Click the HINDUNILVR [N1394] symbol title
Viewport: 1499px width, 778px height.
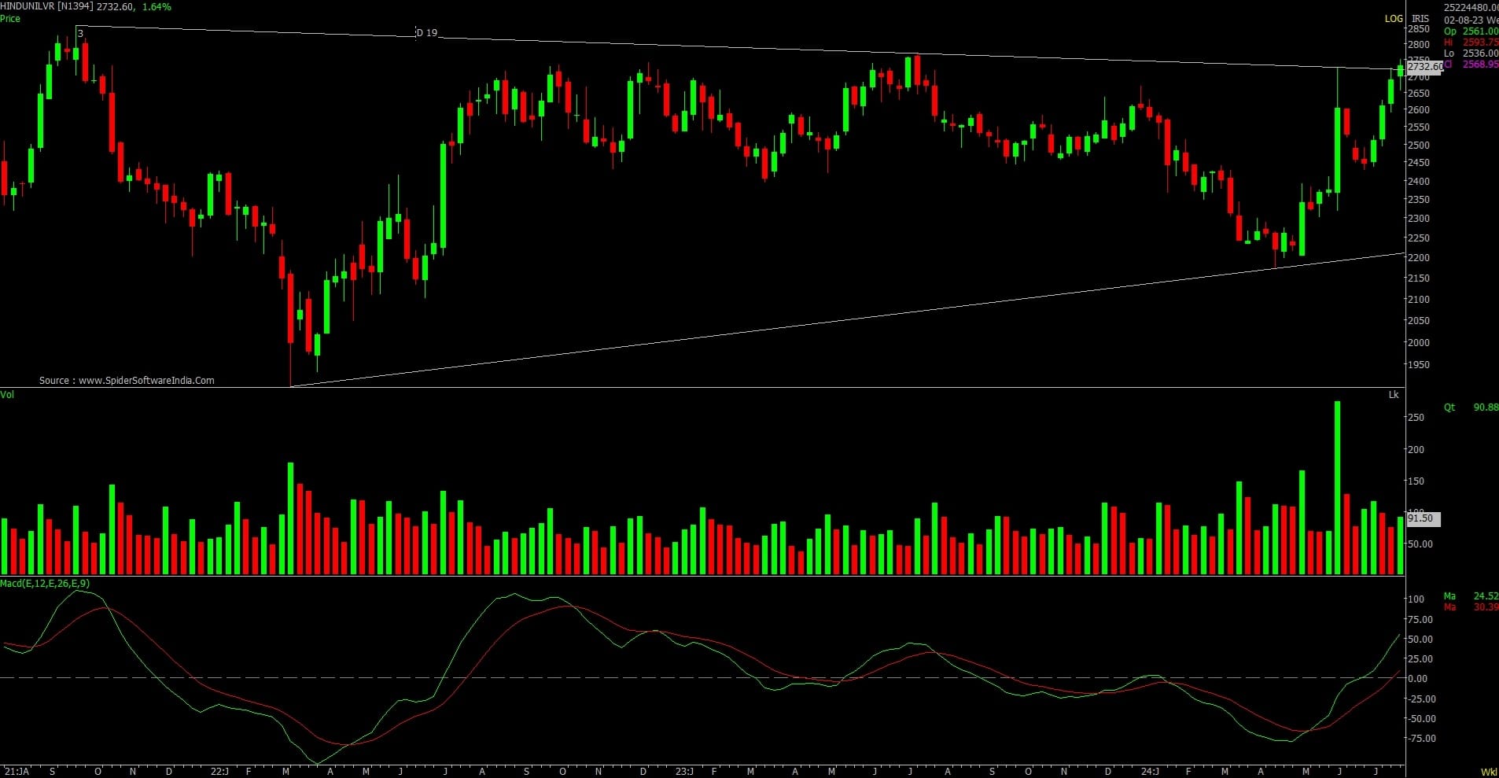[x=46, y=6]
